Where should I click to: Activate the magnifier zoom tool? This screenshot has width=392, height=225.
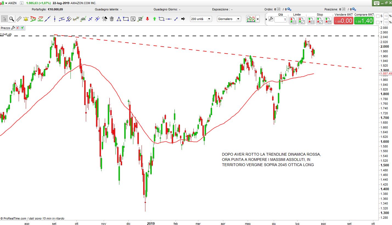coord(12,19)
